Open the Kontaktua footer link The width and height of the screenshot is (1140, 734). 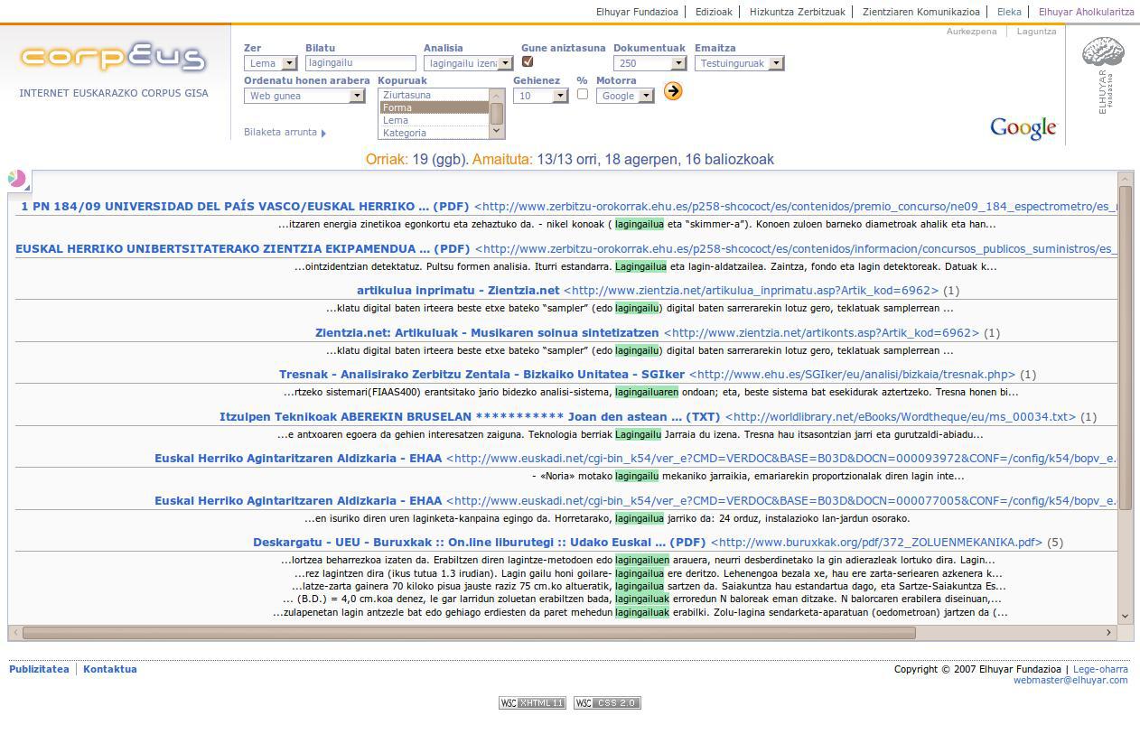[x=110, y=669]
